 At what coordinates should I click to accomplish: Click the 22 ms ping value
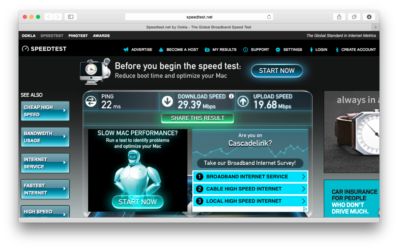point(111,105)
